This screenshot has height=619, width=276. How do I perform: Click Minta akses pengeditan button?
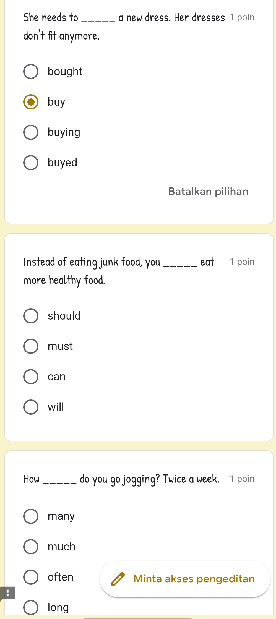[185, 579]
